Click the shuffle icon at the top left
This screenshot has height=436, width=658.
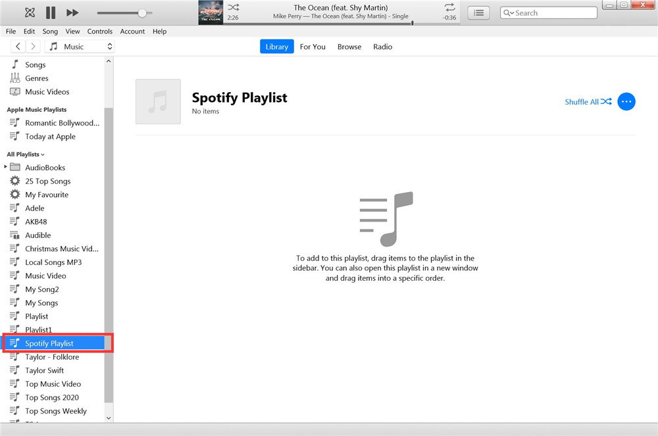[29, 12]
